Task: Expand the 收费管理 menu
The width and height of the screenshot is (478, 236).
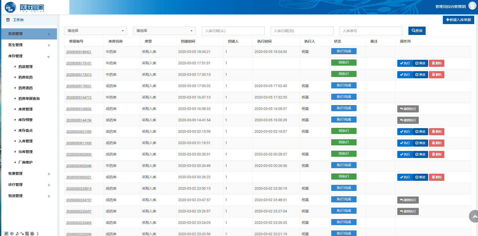Action: click(x=29, y=173)
